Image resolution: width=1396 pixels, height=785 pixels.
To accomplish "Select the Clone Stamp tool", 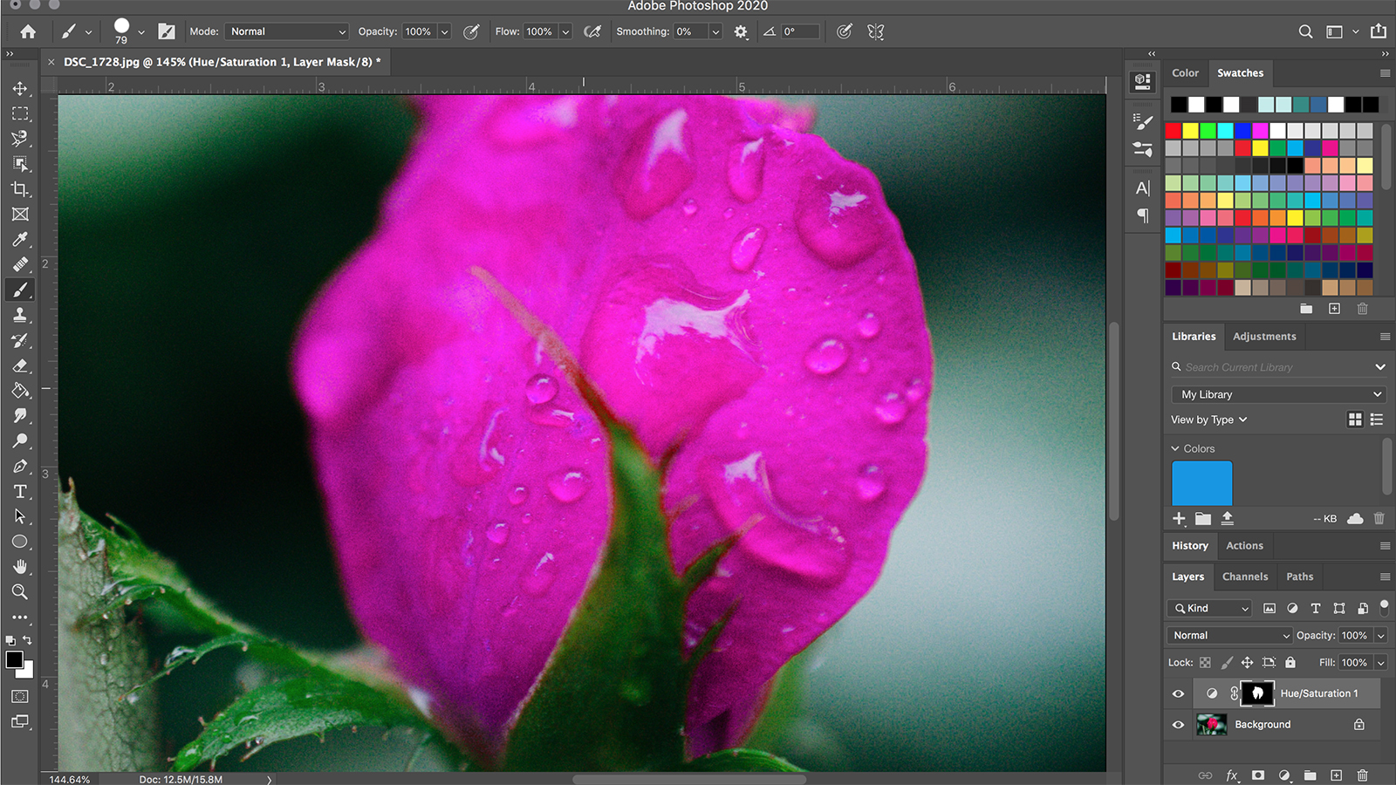I will 19,315.
